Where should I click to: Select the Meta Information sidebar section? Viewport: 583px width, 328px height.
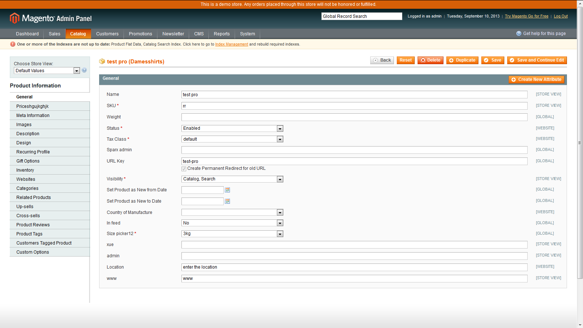pos(33,115)
